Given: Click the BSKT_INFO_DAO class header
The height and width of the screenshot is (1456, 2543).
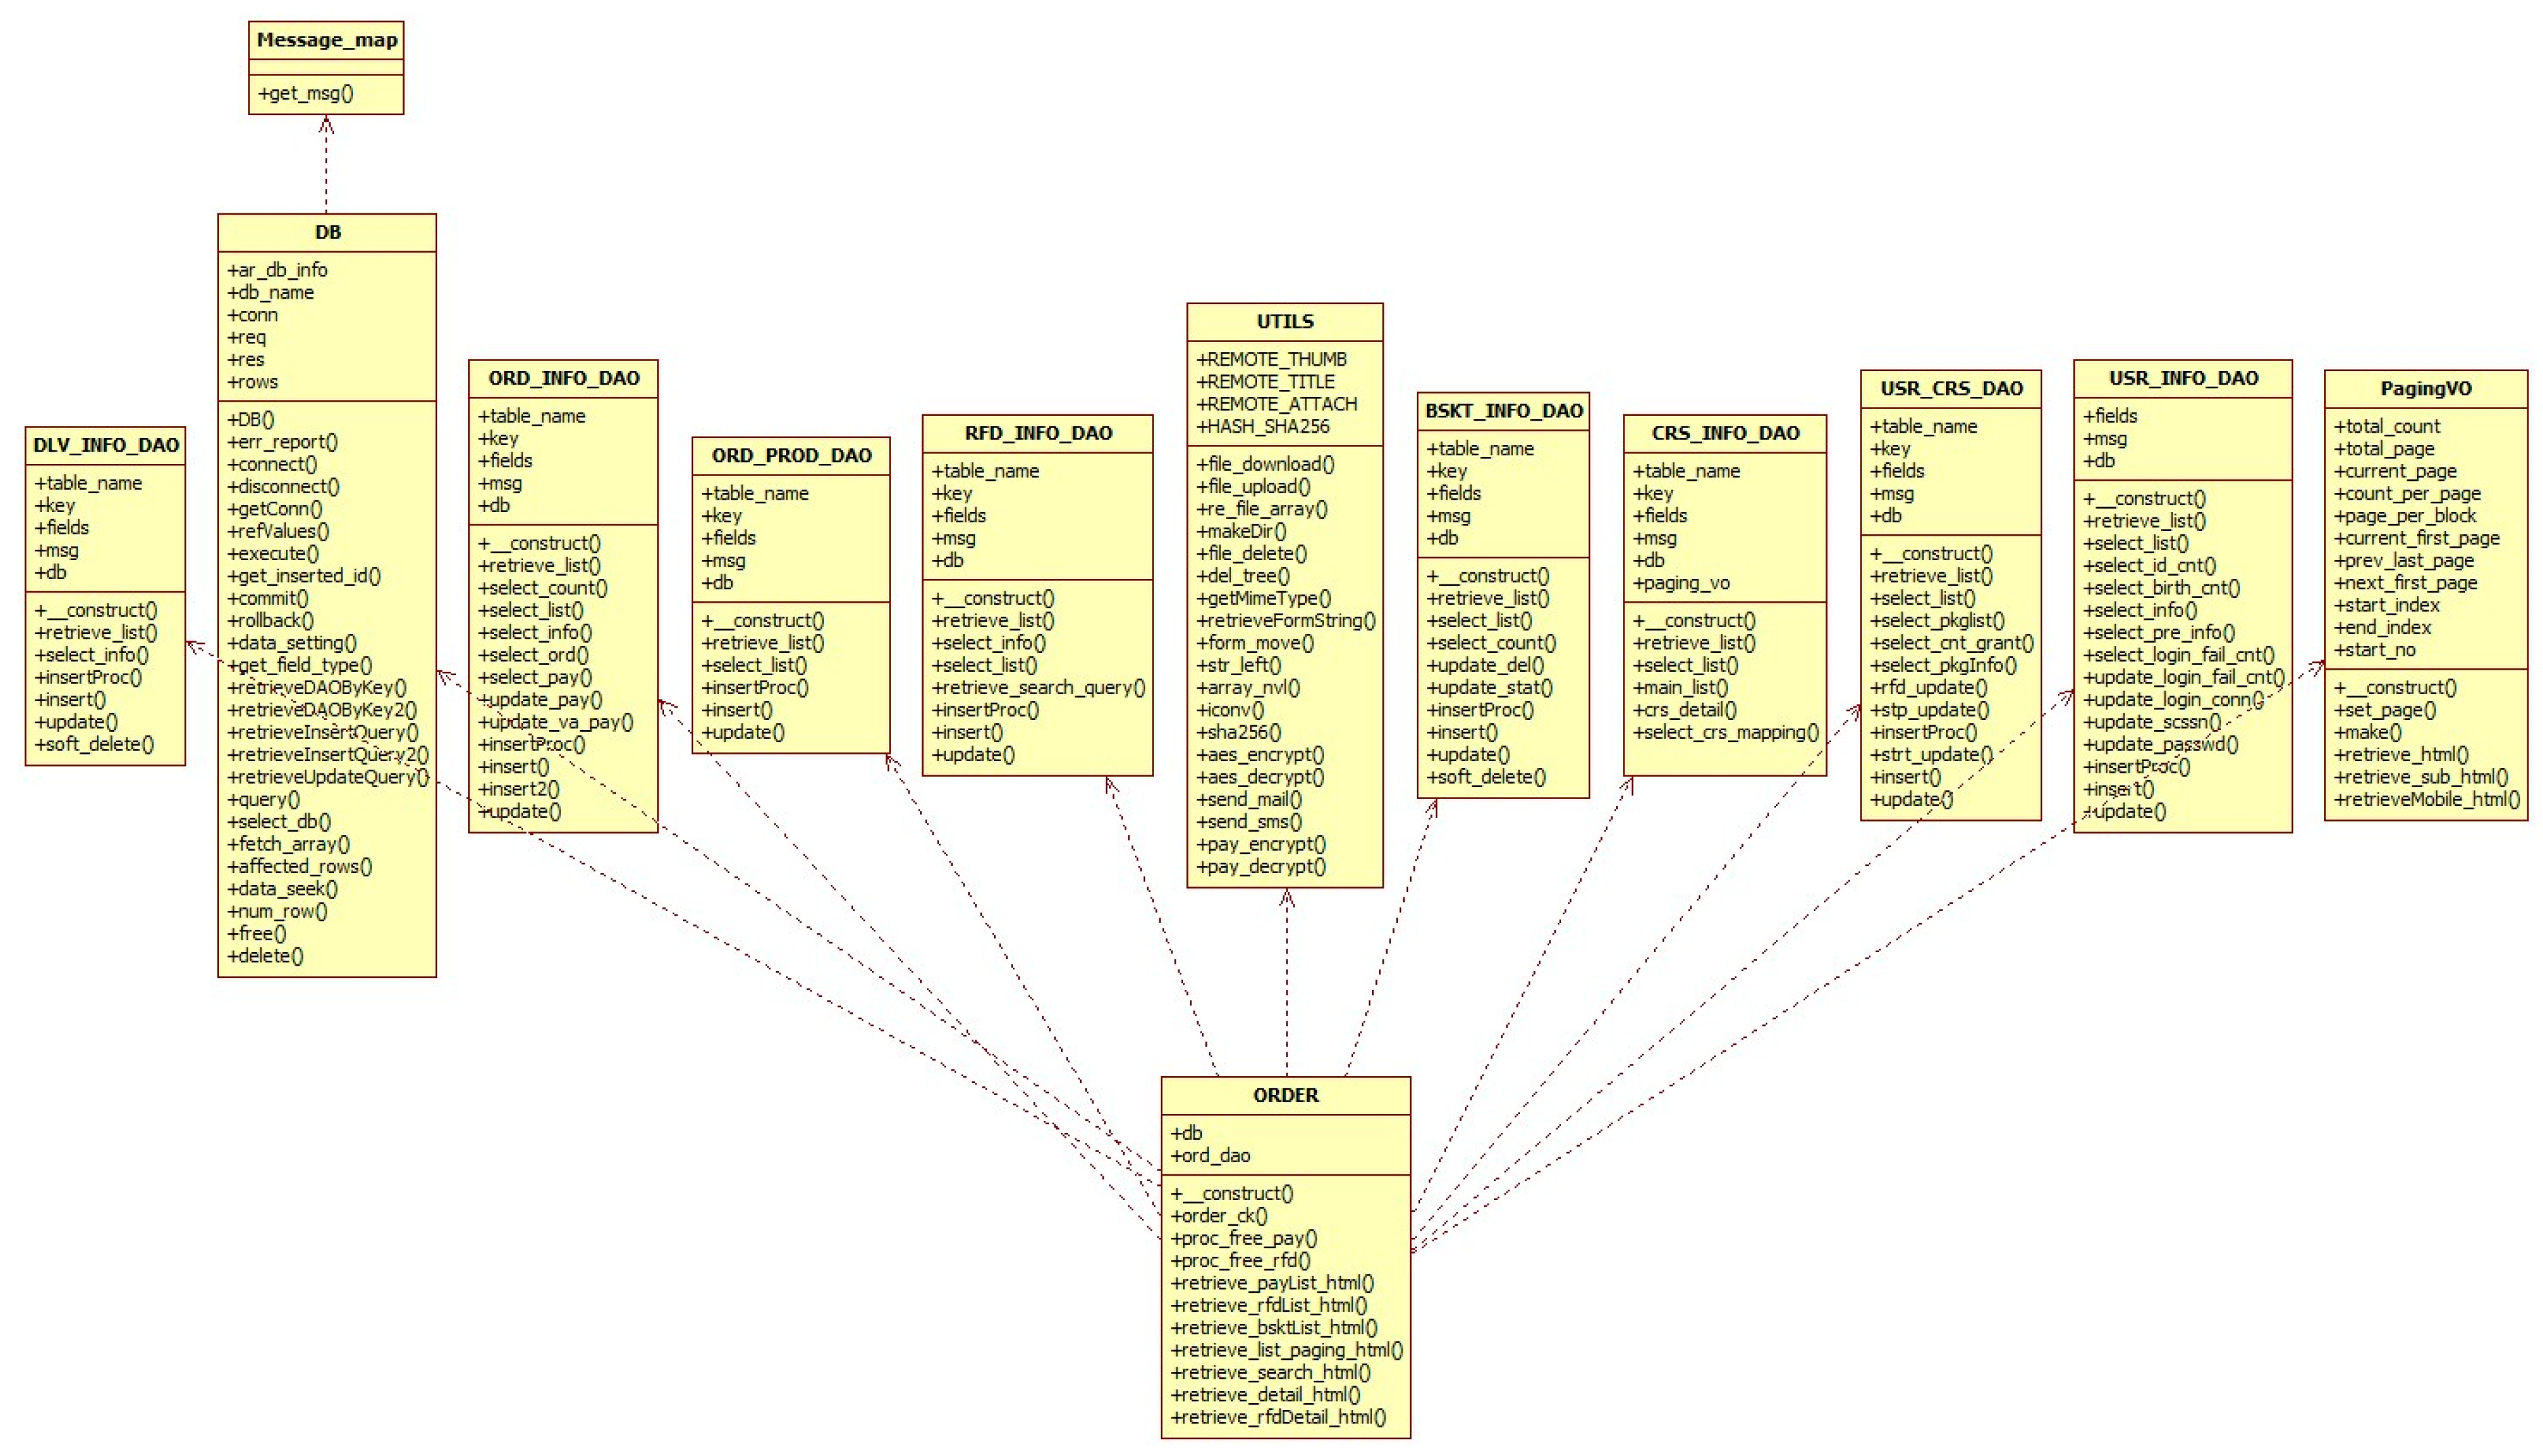Looking at the screenshot, I should (1504, 411).
